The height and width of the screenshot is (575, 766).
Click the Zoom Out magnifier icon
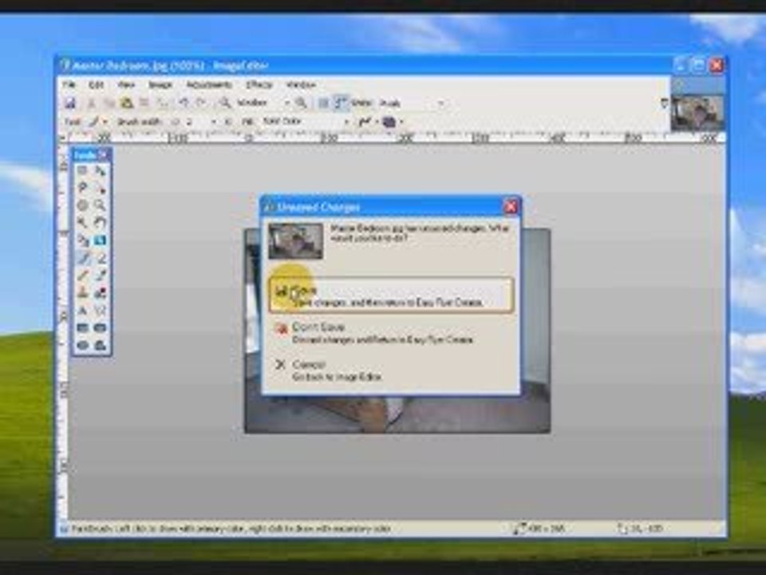pos(224,103)
